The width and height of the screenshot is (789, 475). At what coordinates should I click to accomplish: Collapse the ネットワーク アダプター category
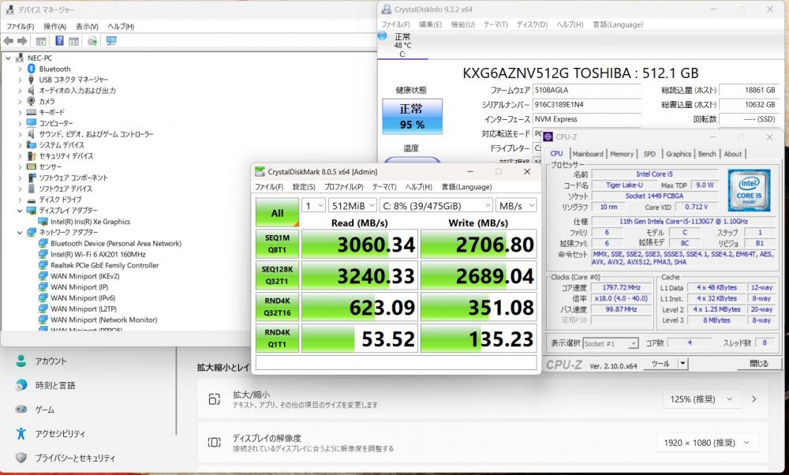20,233
